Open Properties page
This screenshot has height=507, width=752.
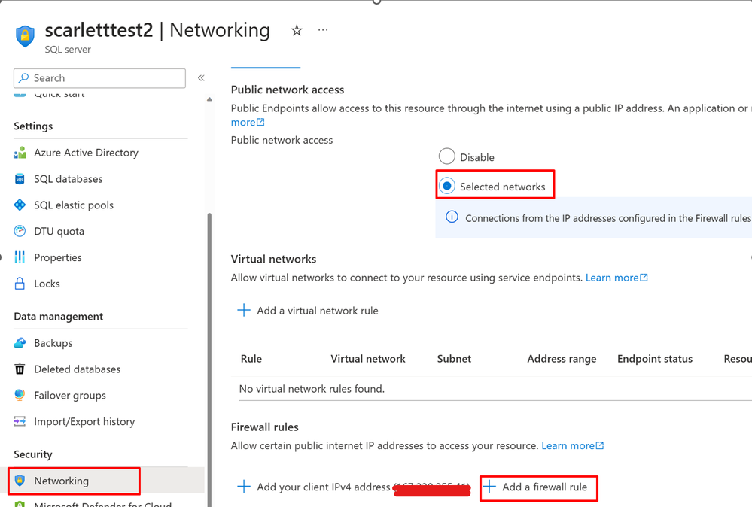pos(57,257)
